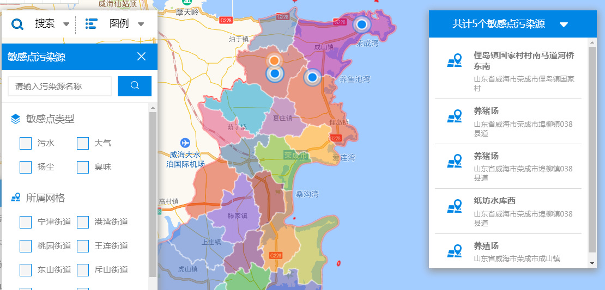Viewport: 605px width, 290px height.
Task: Click the right list scroll down arrow
Action: [592, 263]
